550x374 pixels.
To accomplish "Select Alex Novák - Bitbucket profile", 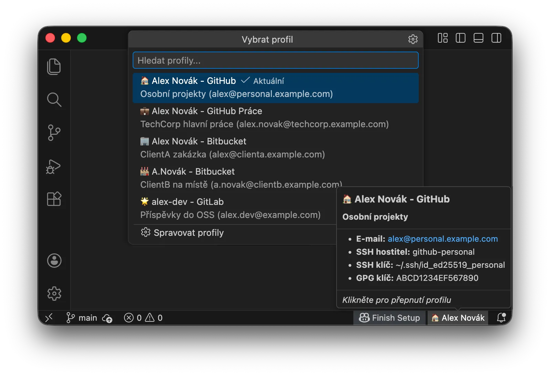I will pos(276,148).
